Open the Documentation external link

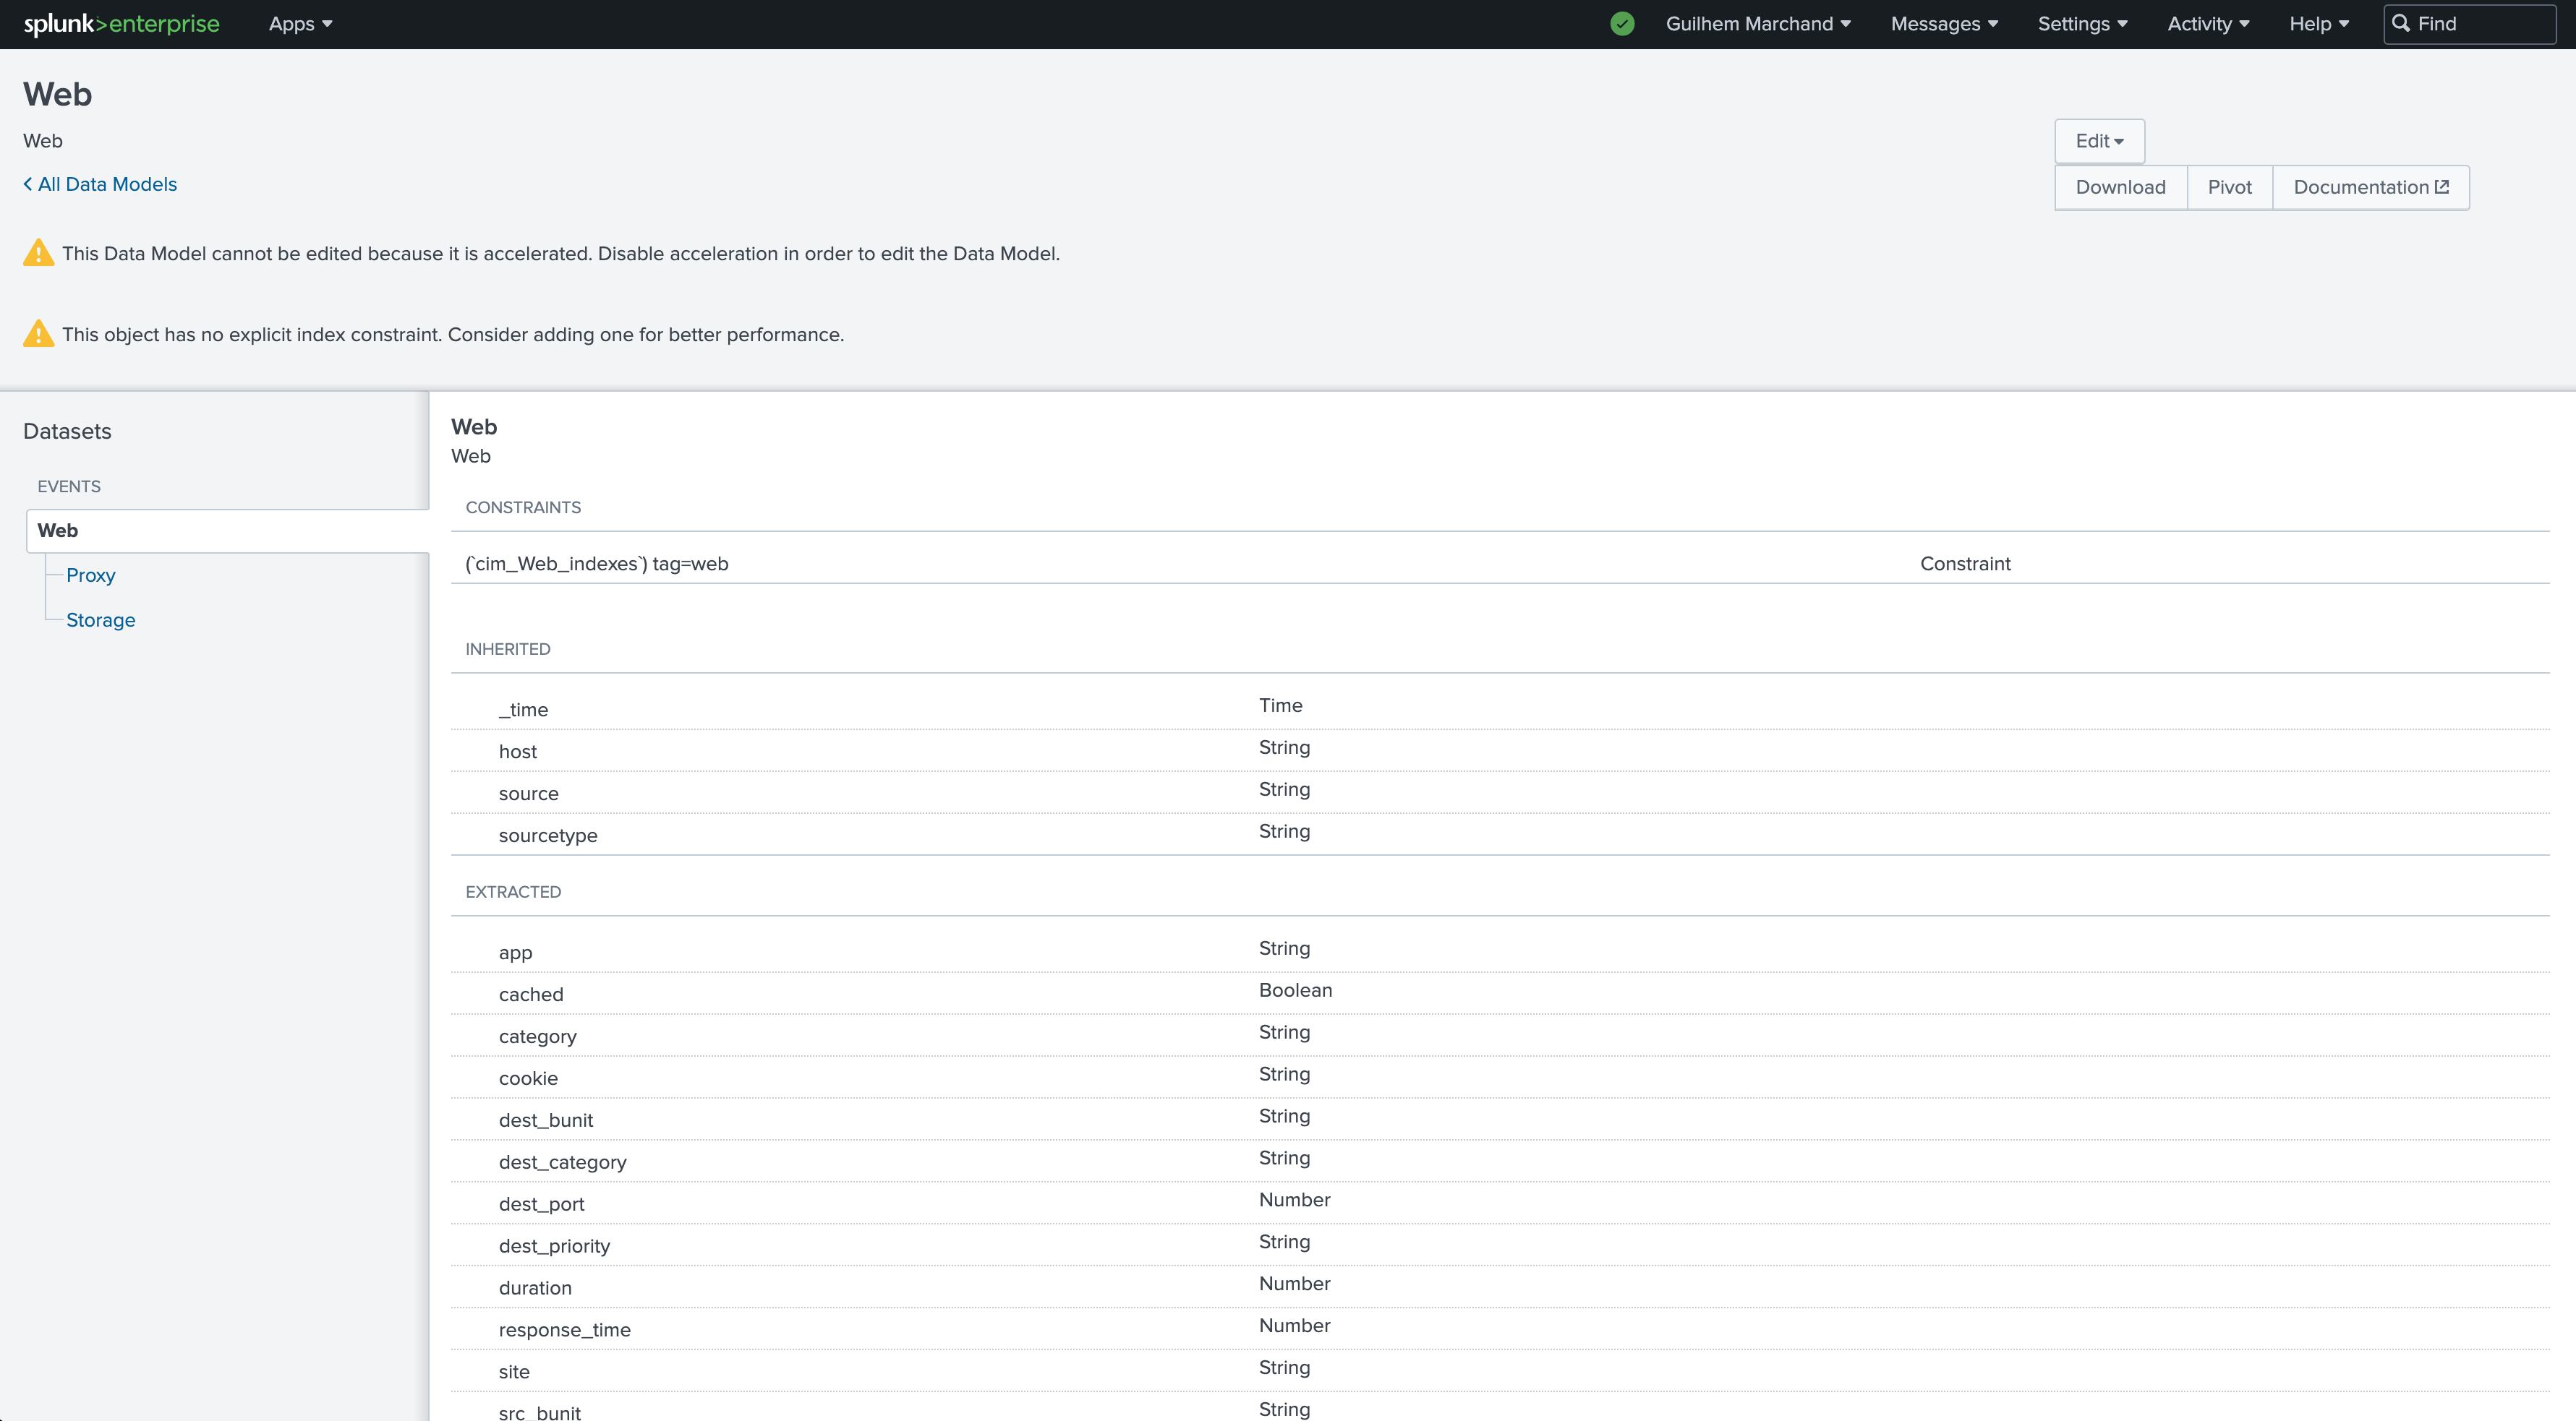click(x=2370, y=187)
